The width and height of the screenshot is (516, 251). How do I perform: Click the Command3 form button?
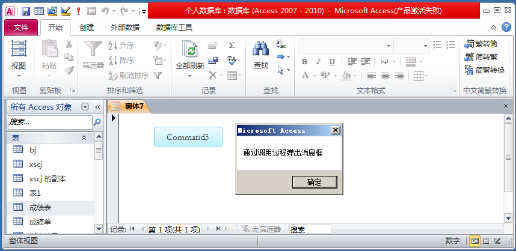coord(188,137)
